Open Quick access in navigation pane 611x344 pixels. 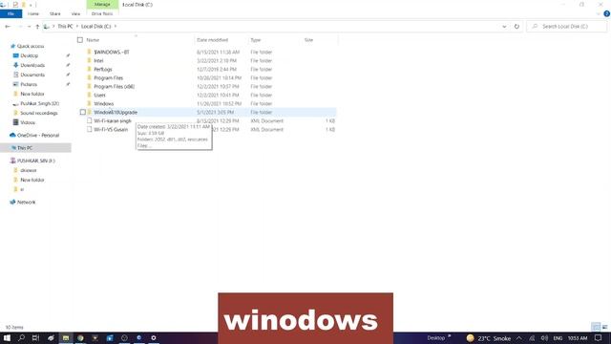(31, 46)
